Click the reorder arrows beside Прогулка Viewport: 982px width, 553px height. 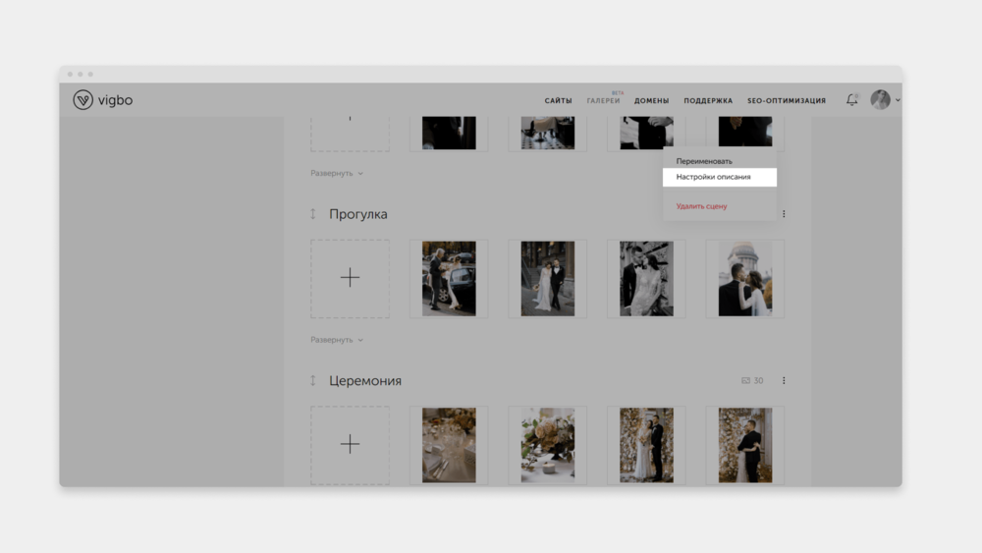313,214
